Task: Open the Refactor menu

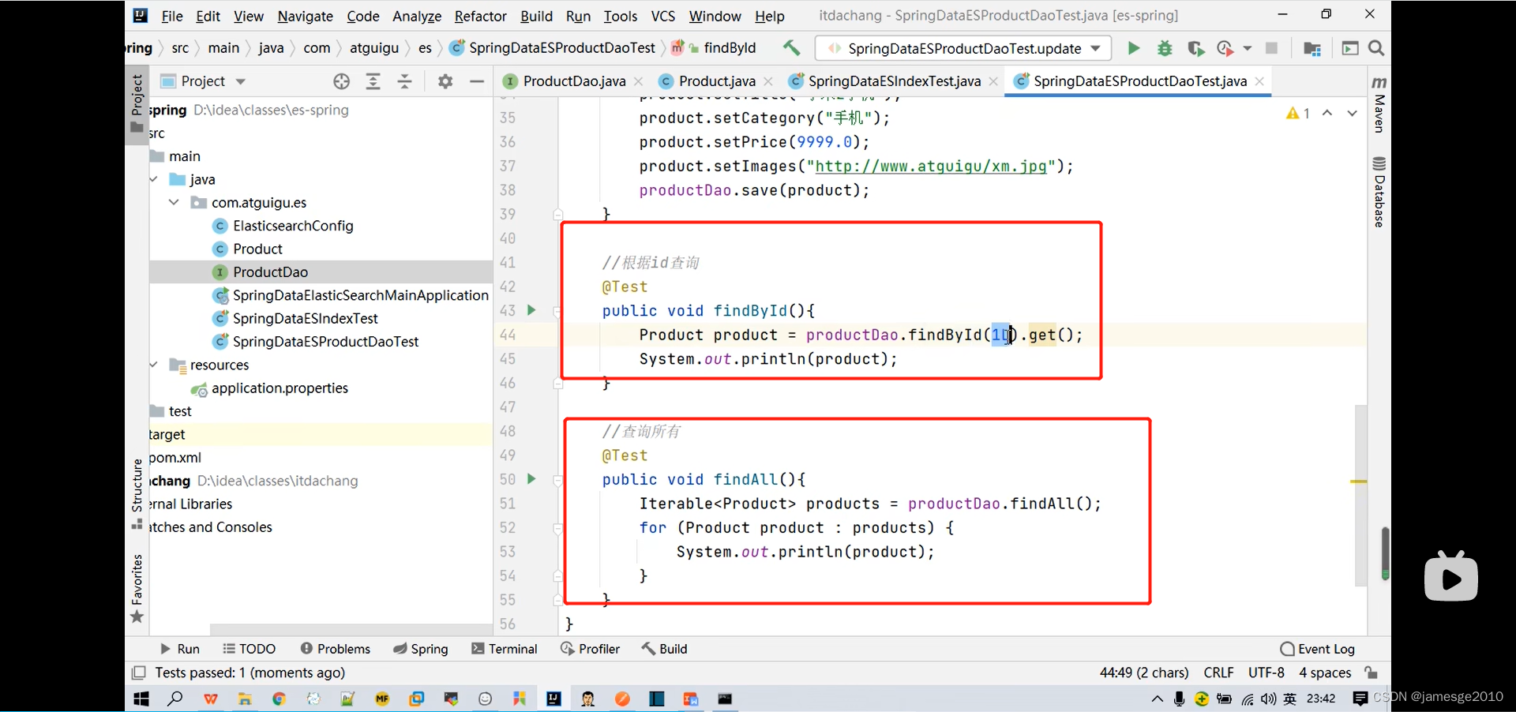Action: click(480, 16)
